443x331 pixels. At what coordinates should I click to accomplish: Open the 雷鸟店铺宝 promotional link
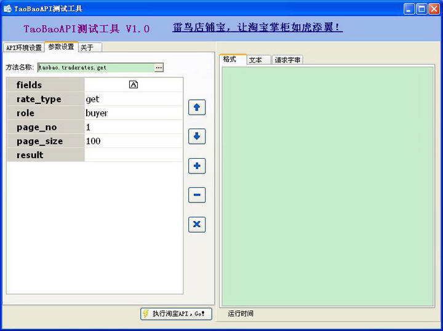[x=257, y=28]
